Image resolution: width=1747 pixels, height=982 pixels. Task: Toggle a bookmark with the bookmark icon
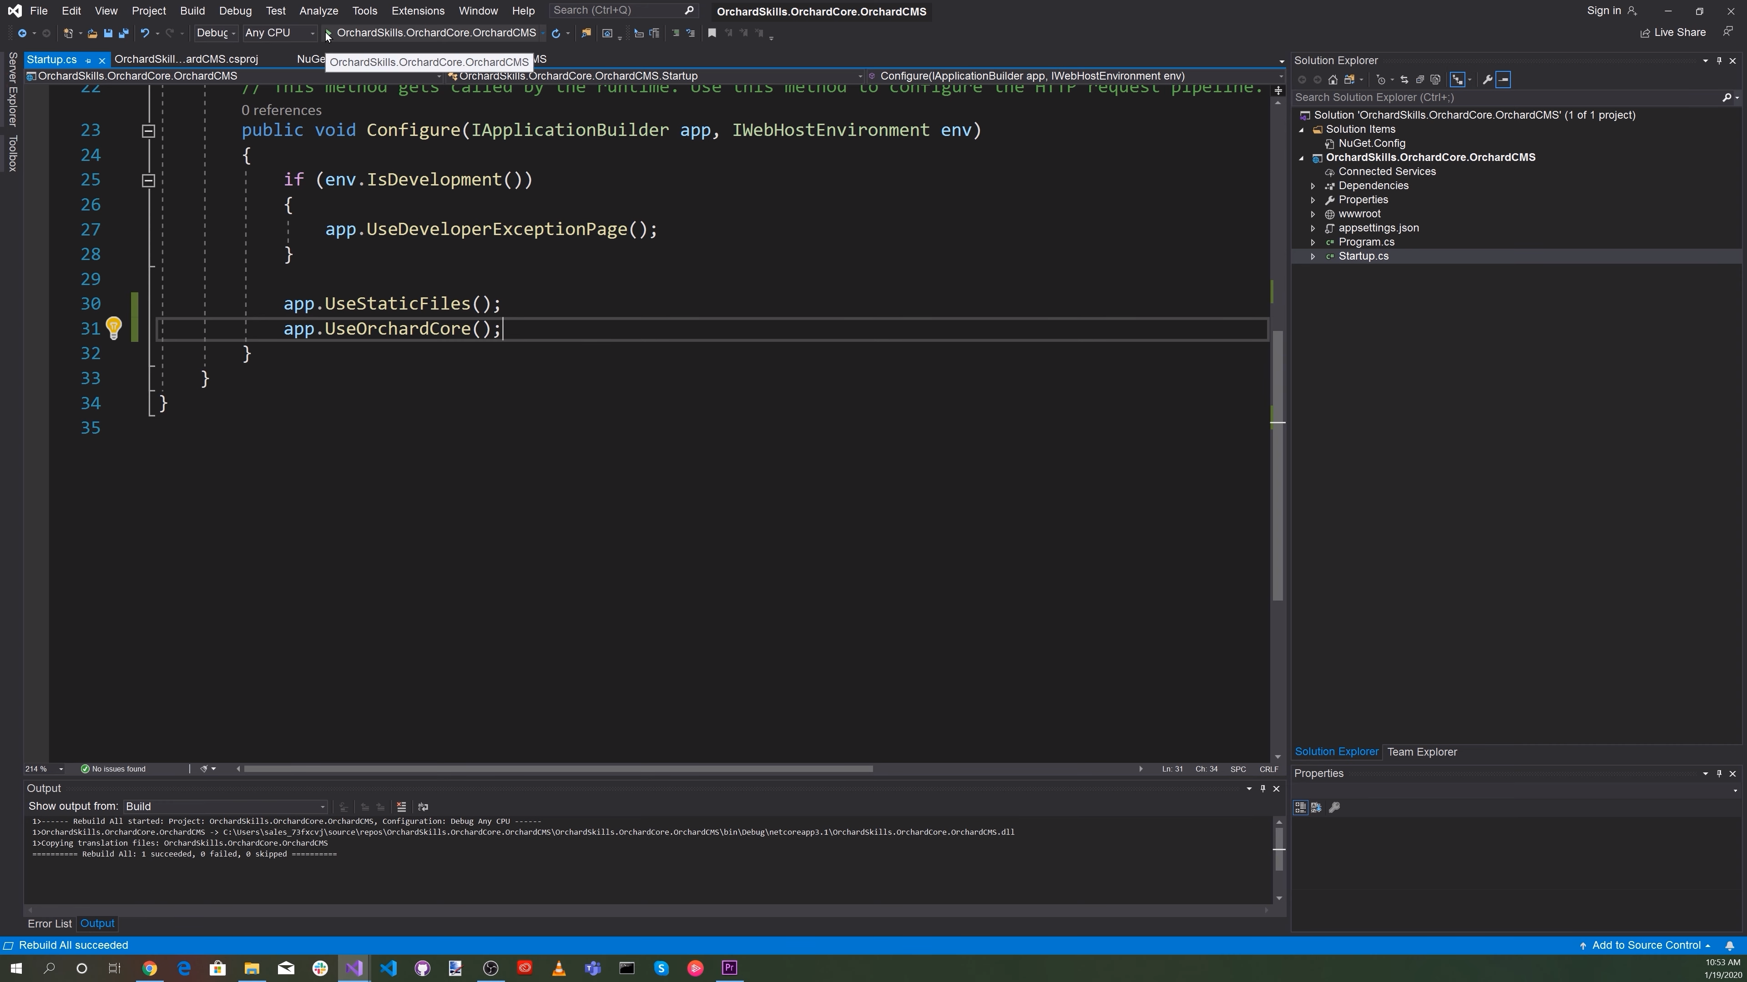(x=712, y=33)
